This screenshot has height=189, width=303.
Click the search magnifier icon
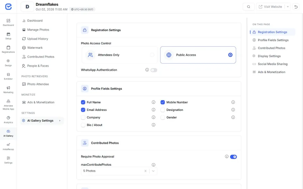click(248, 7)
